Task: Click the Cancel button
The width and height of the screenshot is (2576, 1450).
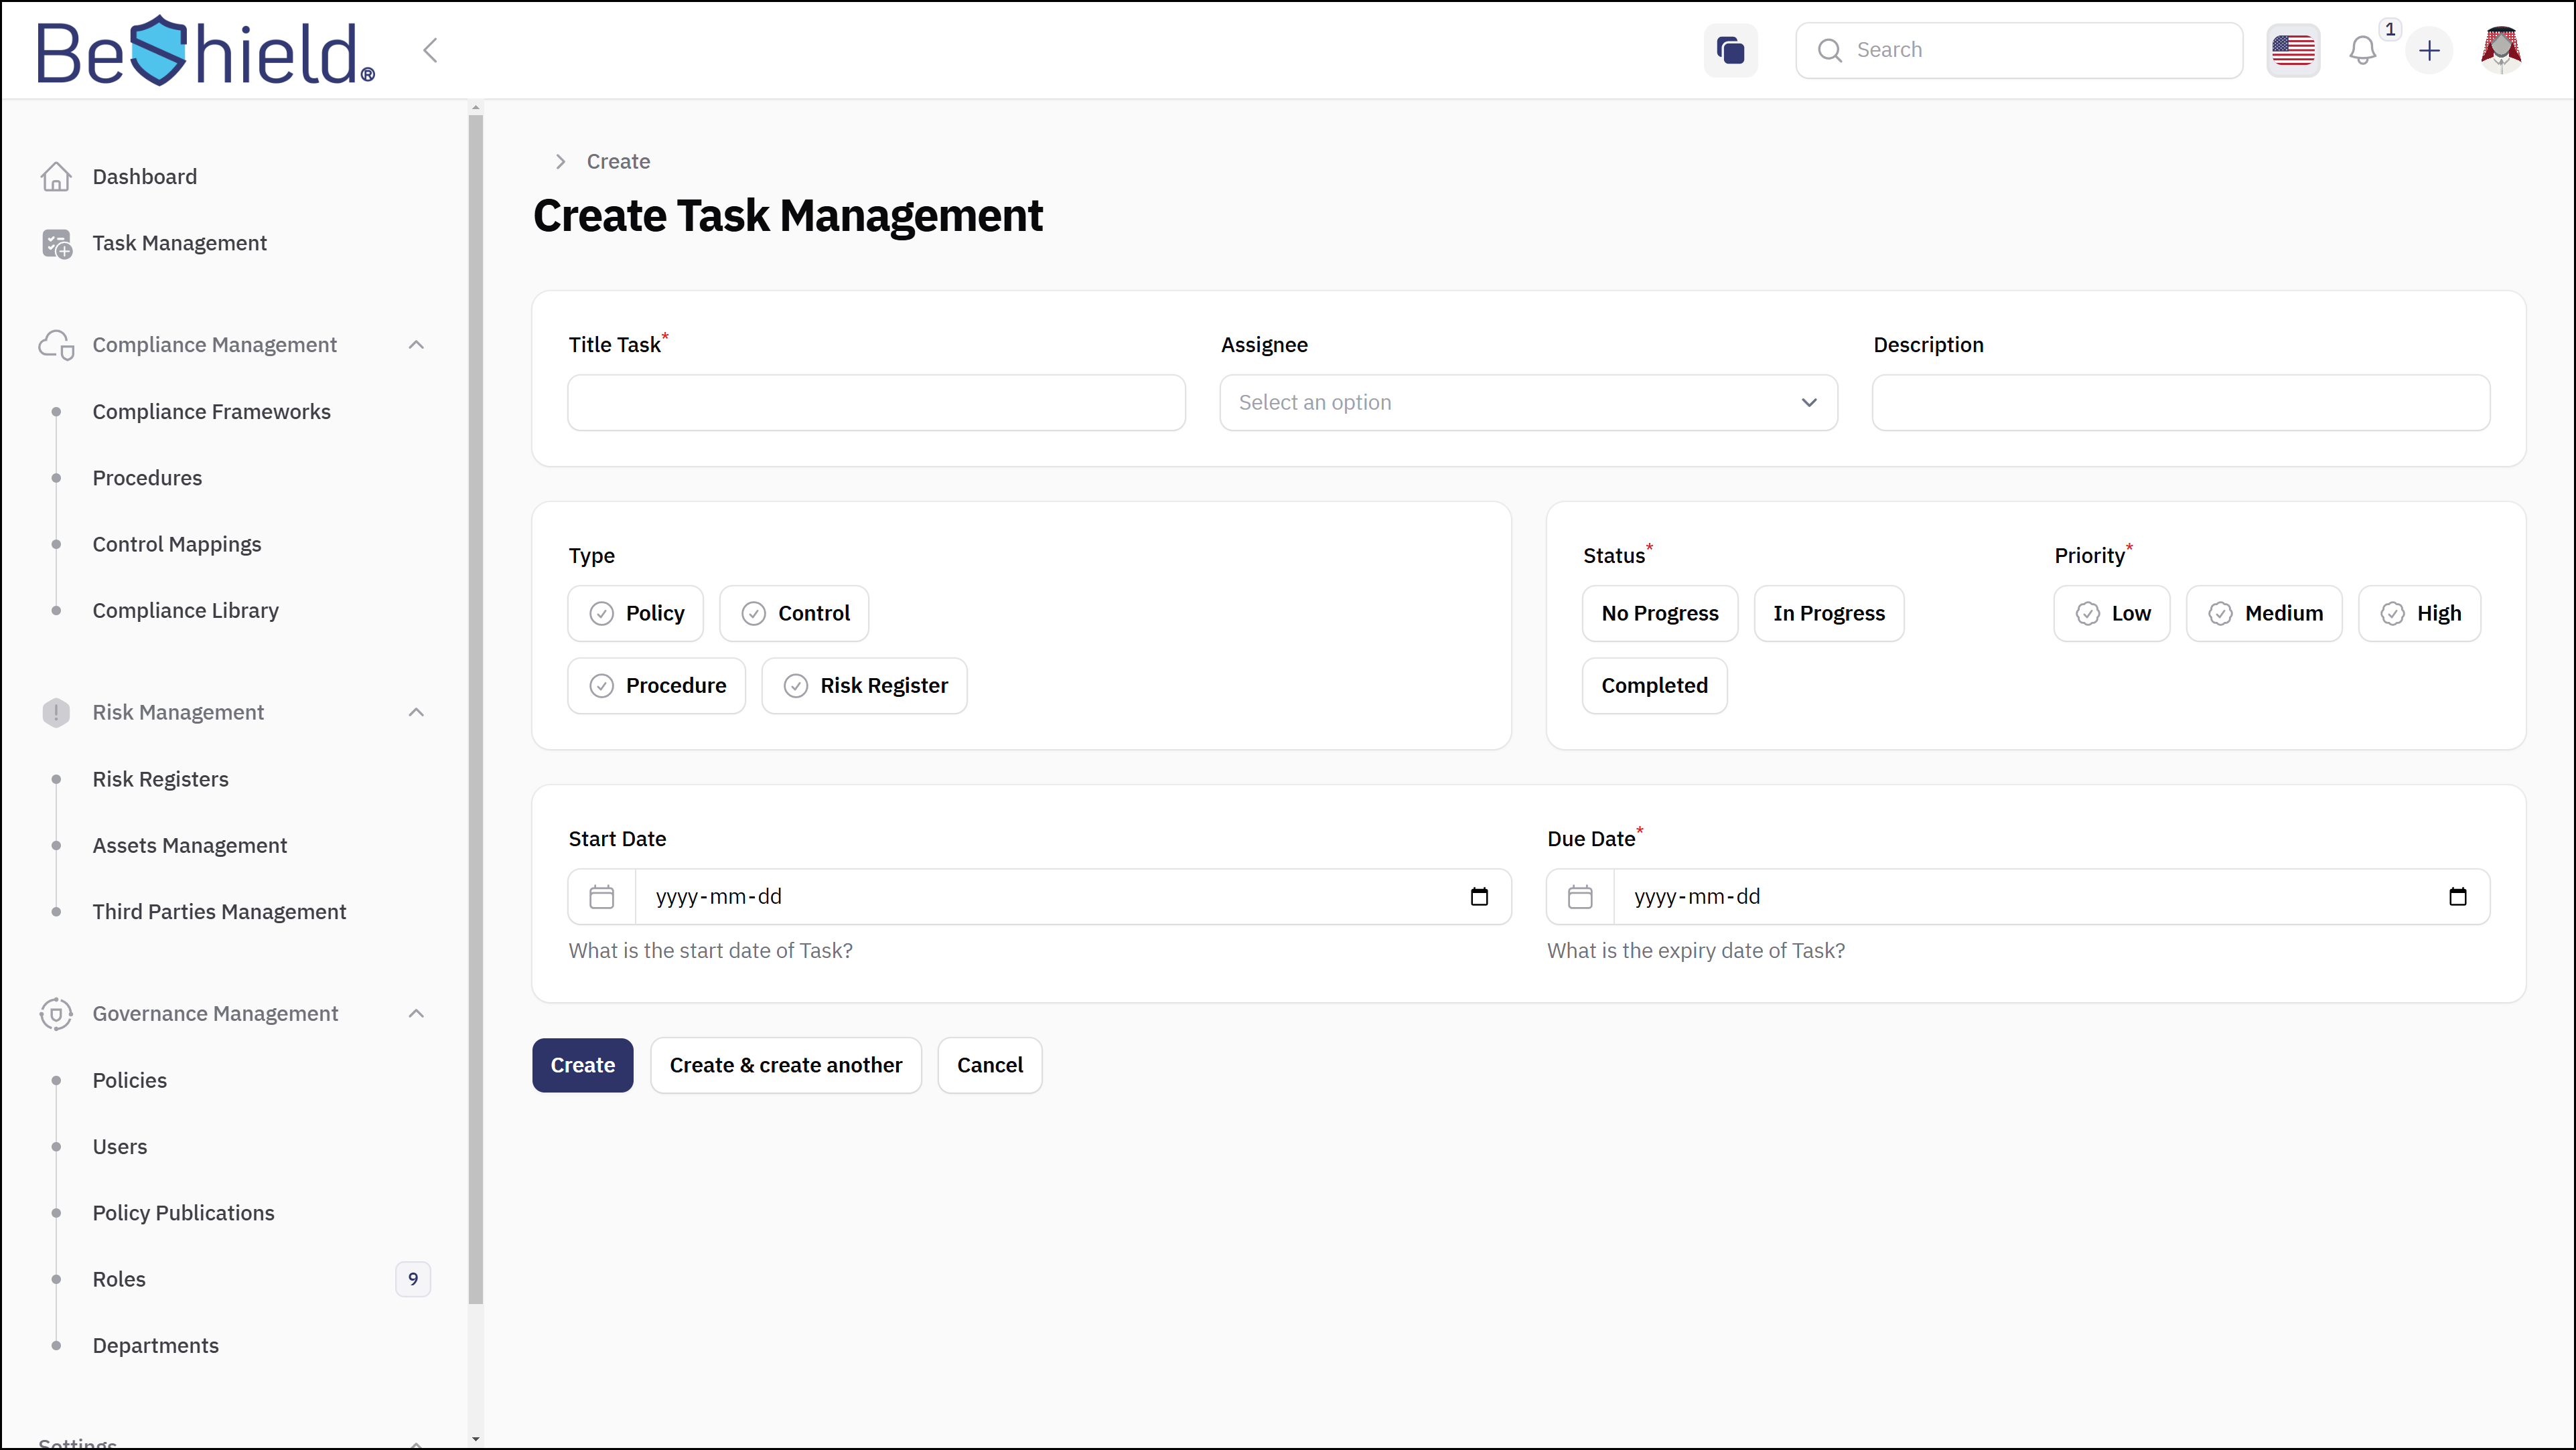Action: coord(990,1065)
